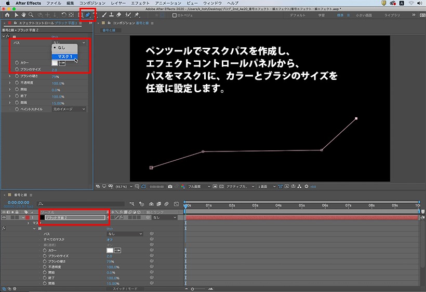Viewport: 426px width, 292px height.
Task: Toggle frame blending icon in timeline
Action: [158, 204]
